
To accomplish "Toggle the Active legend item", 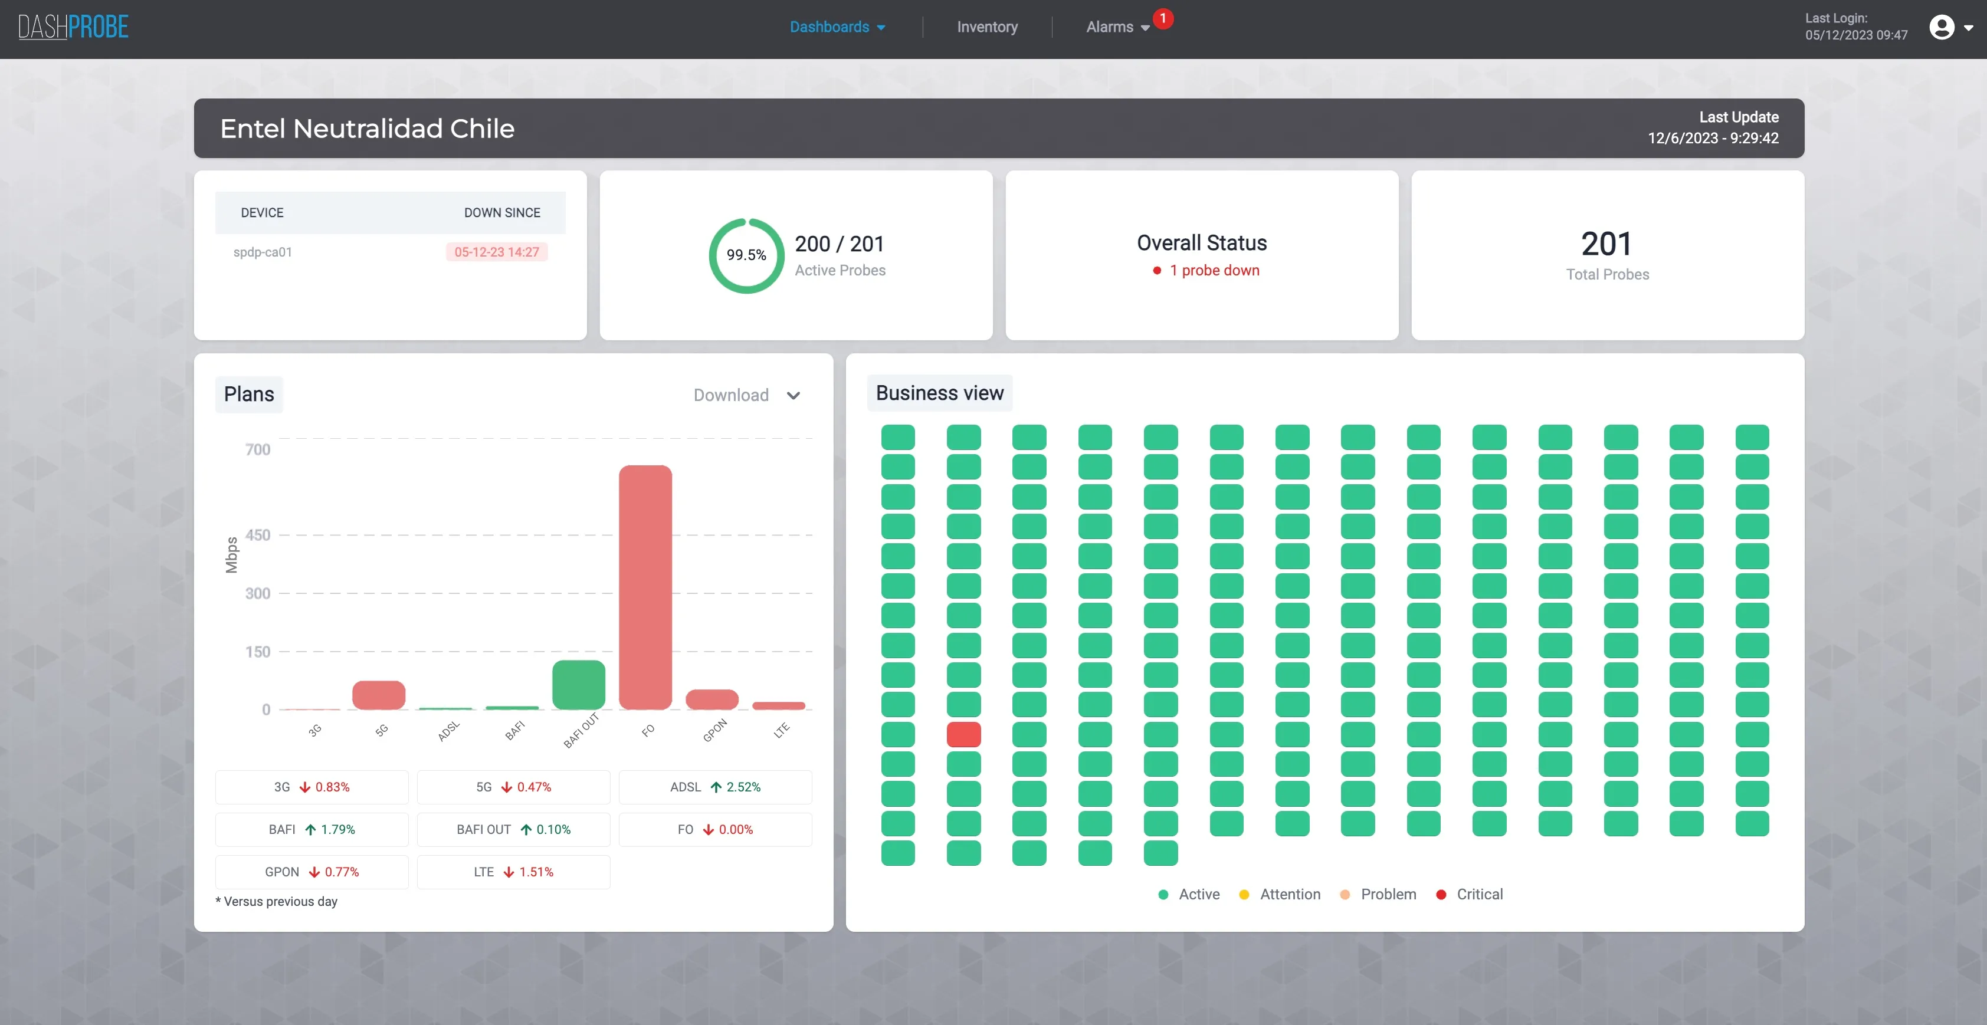I will [x=1189, y=895].
